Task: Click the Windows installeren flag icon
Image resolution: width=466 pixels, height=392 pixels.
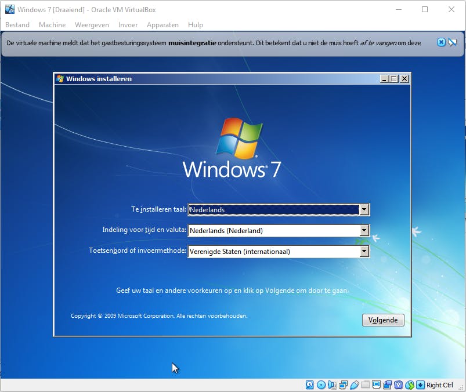Action: [x=60, y=79]
